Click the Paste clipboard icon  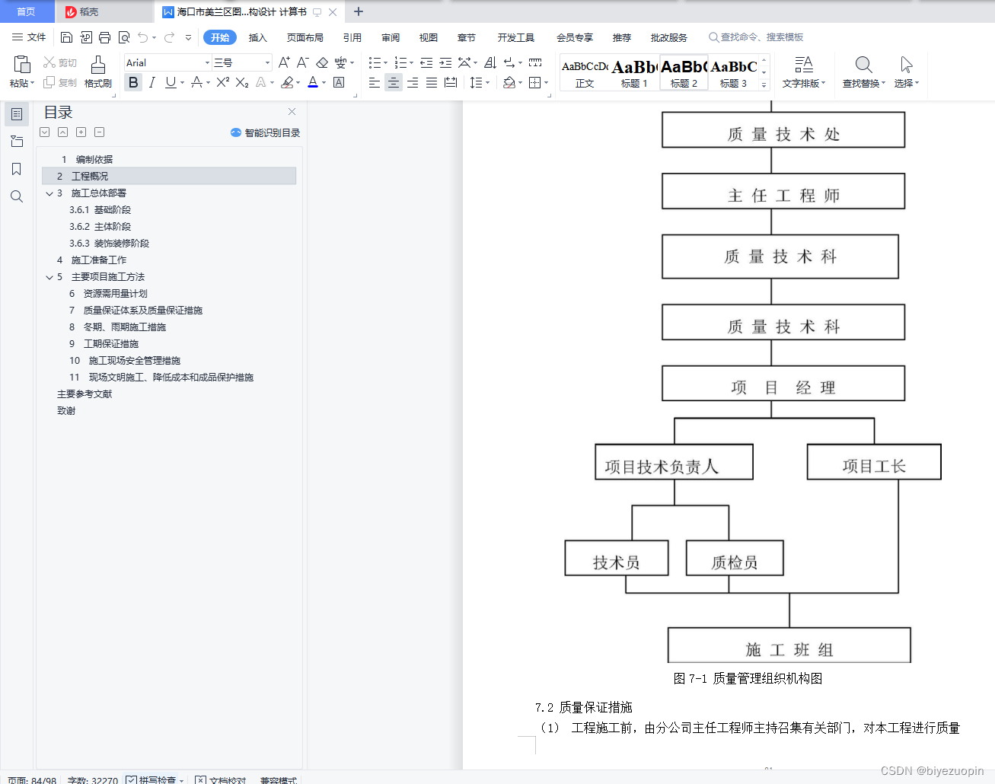click(x=22, y=65)
